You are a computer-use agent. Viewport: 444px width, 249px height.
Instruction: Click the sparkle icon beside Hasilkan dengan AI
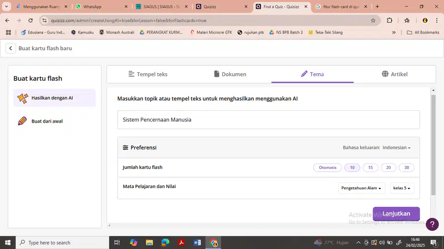[x=23, y=98]
